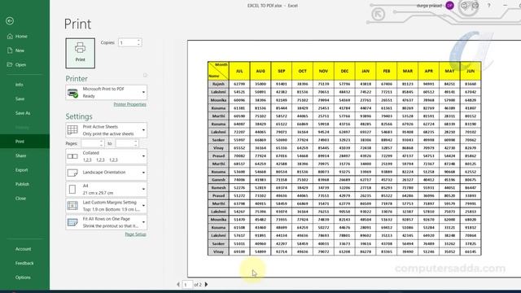Click the JUL column header in preview
This screenshot has height=293, width=521.
tap(239, 71)
